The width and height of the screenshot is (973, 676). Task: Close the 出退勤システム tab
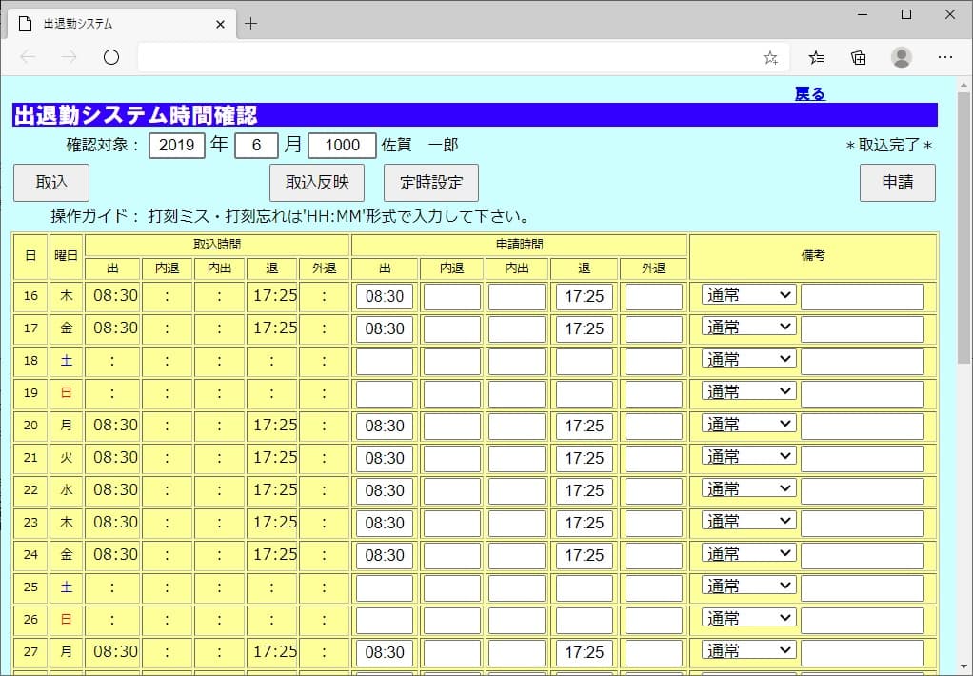tap(220, 24)
